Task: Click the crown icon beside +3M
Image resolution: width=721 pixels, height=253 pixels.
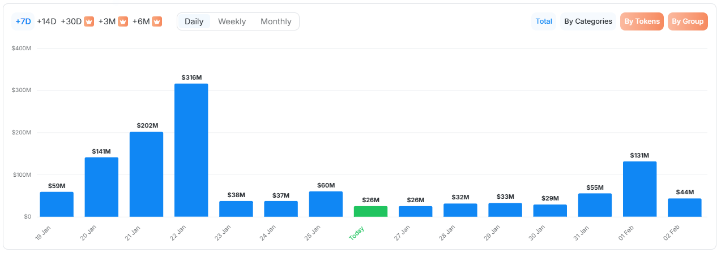Action: (123, 21)
